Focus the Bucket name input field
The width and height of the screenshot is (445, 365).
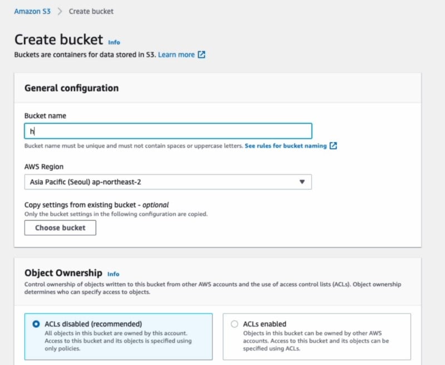[168, 131]
